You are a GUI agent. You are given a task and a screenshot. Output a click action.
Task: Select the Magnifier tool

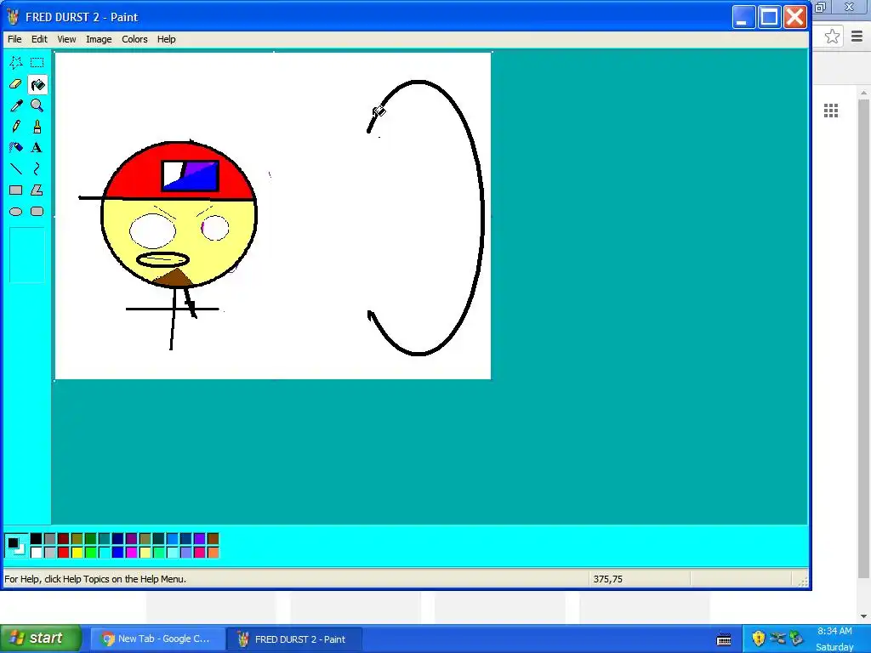coord(37,105)
